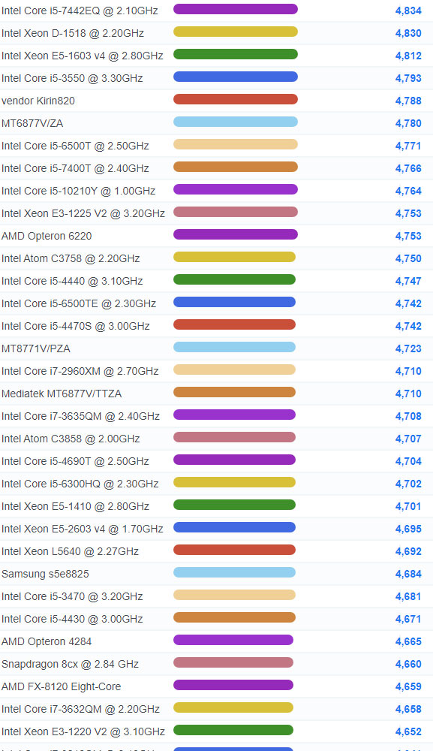
Task: Select AMD FX-8120 Eight-Core entry
Action: point(62,686)
